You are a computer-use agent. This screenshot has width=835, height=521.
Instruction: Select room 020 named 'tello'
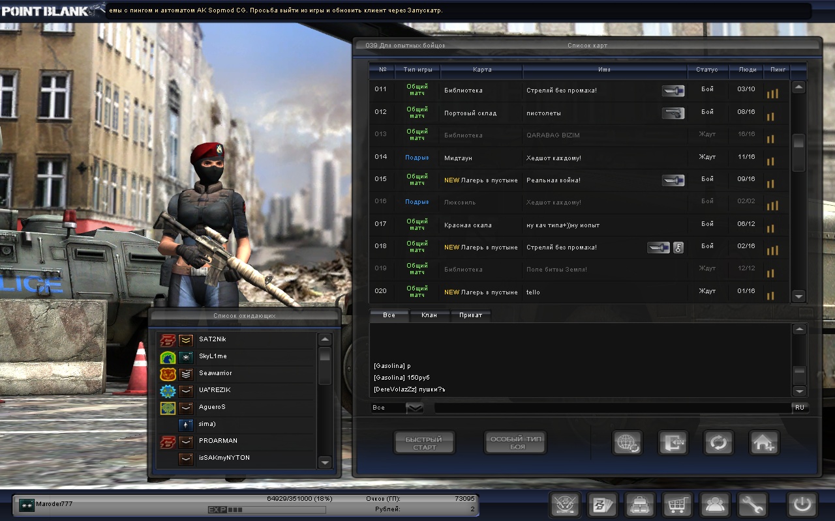click(x=579, y=292)
